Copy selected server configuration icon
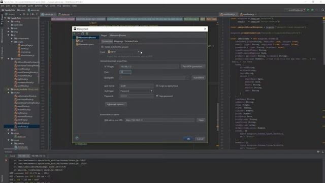Image resolution: width=325 pixels, height=183 pixels. coord(83,34)
